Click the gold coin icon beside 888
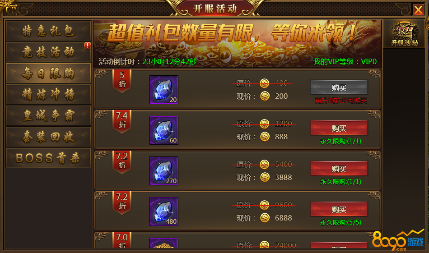Screen dimensions: 429x253 (265, 136)
